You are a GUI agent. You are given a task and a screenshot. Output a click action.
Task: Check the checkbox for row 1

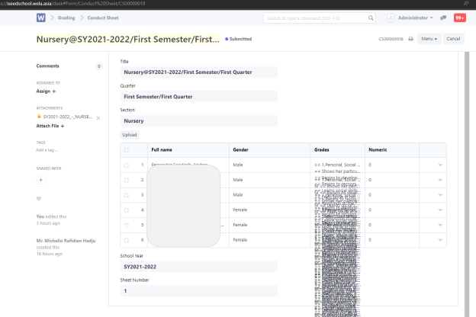pos(127,165)
